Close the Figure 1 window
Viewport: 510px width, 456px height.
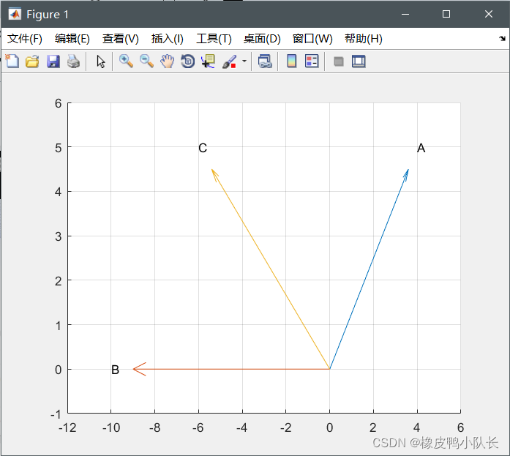(x=489, y=14)
